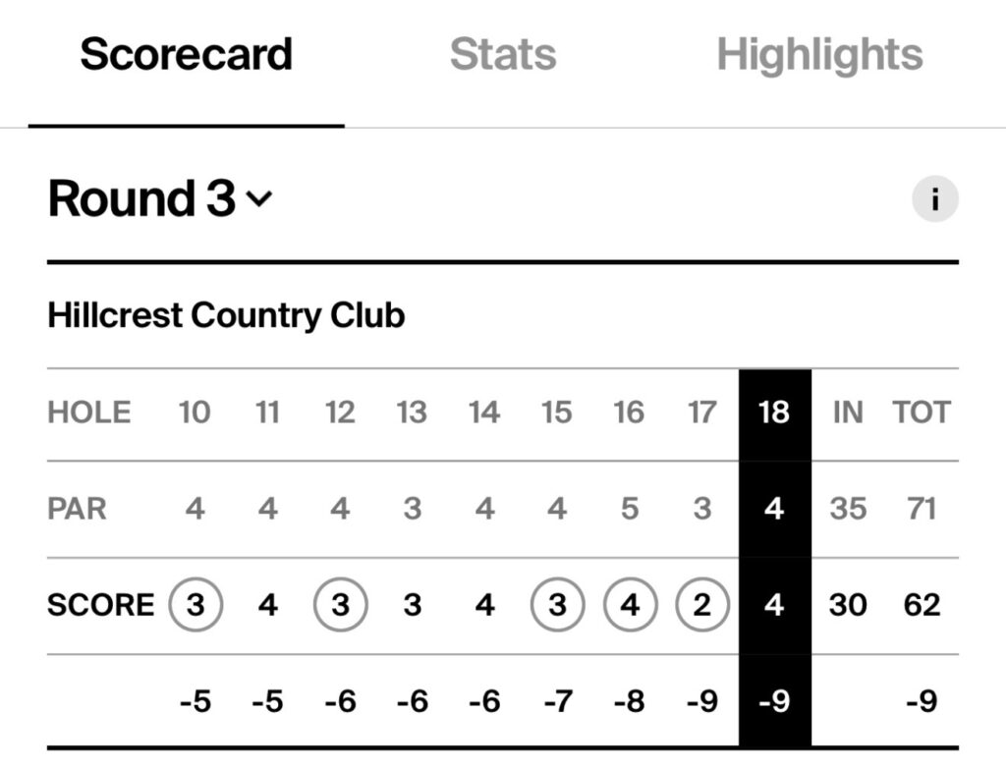This screenshot has width=1006, height=769.
Task: Tap the circled birdie score on hole 10
Action: click(x=196, y=605)
